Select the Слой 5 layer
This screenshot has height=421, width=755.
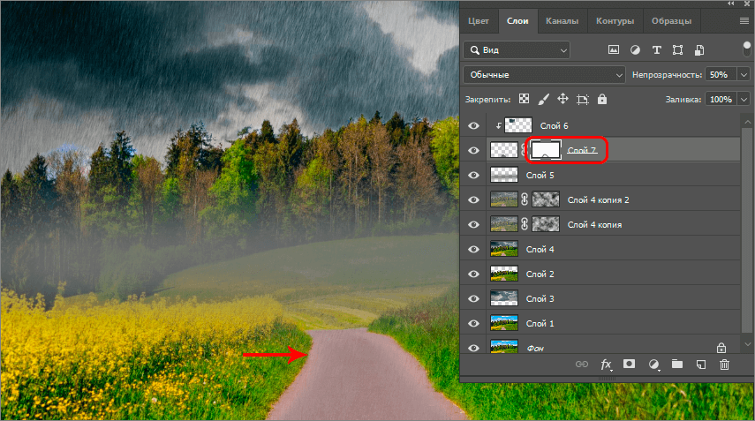(x=539, y=176)
